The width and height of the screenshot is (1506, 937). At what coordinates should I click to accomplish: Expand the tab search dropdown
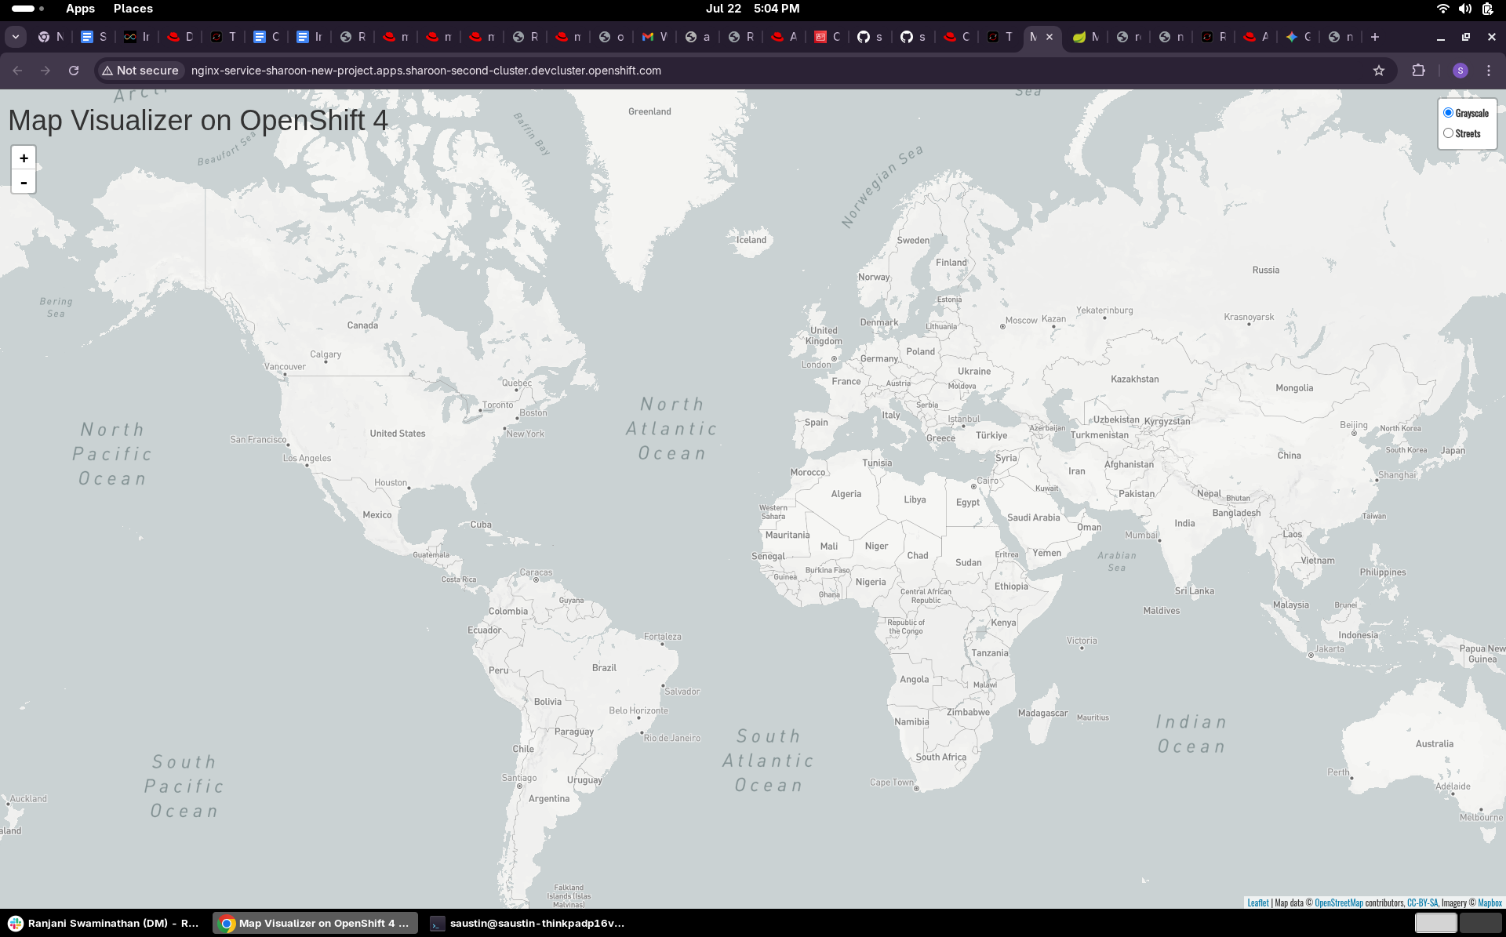coord(16,37)
